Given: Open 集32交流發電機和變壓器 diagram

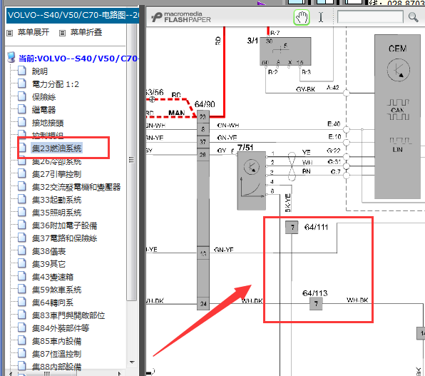Looking at the screenshot, I should (x=76, y=187).
